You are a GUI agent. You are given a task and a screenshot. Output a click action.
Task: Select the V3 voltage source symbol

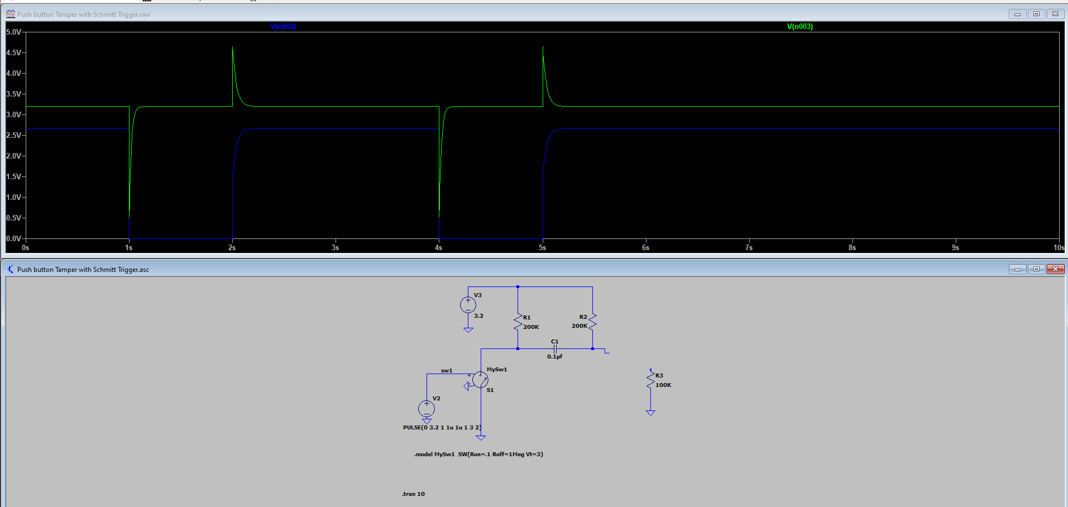point(468,305)
